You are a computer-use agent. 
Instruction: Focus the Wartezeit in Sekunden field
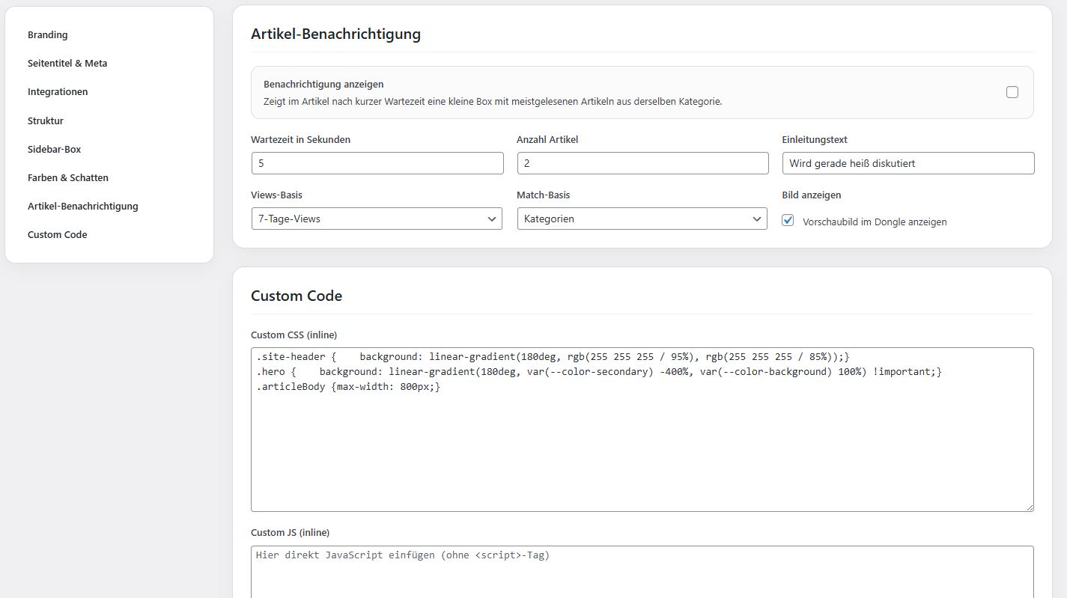pyautogui.click(x=377, y=163)
